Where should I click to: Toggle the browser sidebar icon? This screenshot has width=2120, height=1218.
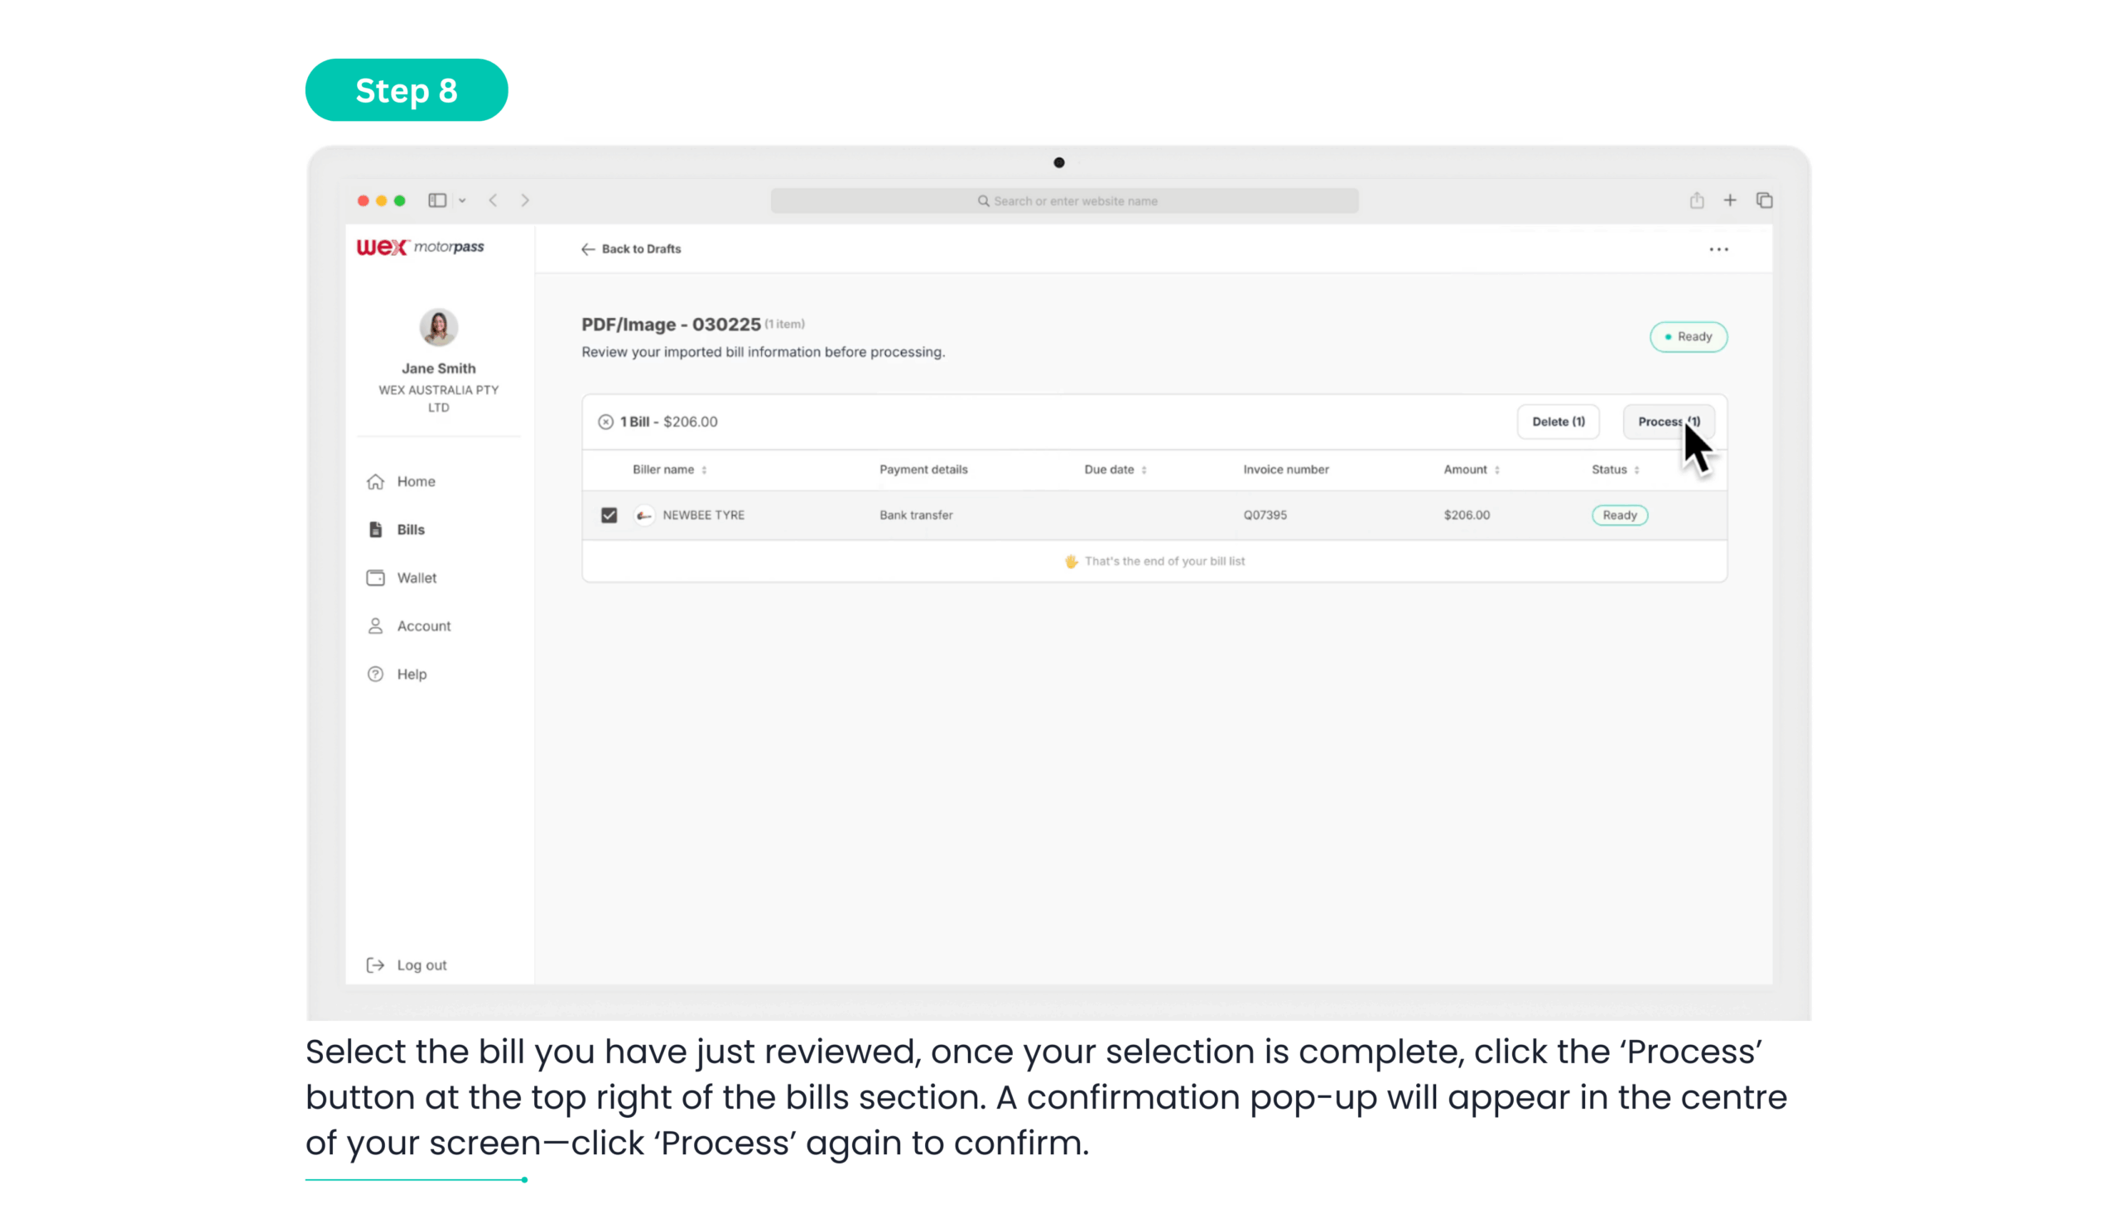click(x=436, y=200)
